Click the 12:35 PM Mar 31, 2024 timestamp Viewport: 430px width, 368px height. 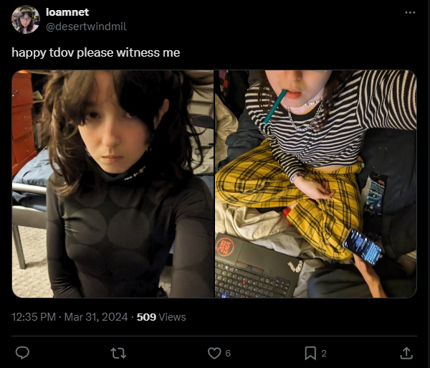pyautogui.click(x=70, y=317)
